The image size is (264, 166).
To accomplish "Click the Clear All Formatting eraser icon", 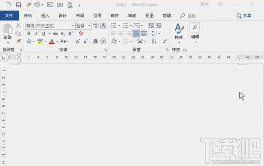I will tap(81, 33).
